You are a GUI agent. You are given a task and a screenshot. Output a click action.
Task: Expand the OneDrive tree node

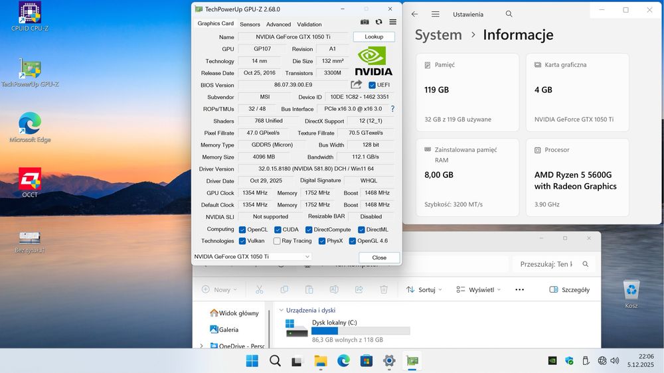coord(202,346)
